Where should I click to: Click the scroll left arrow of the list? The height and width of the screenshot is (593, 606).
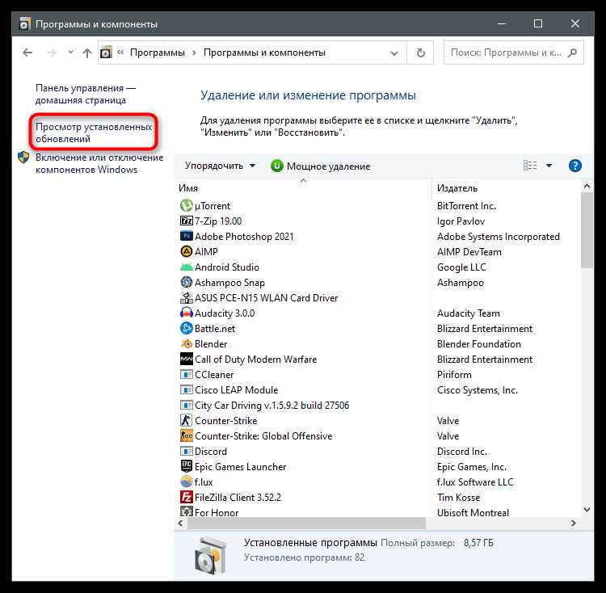pyautogui.click(x=180, y=523)
